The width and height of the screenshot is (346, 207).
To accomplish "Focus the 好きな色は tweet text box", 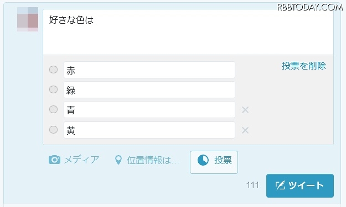I will coord(188,32).
